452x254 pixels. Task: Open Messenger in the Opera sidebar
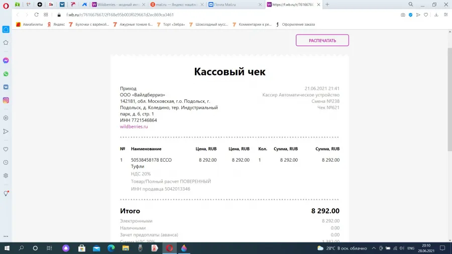(6, 60)
